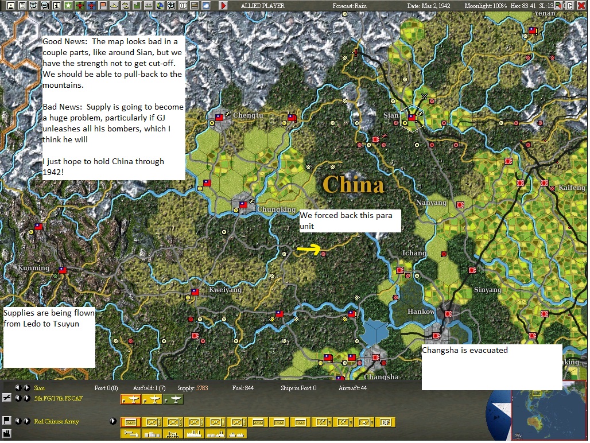The height and width of the screenshot is (443, 590).
Task: Click the arrow before the land unit icons row
Action: pyautogui.click(x=113, y=421)
